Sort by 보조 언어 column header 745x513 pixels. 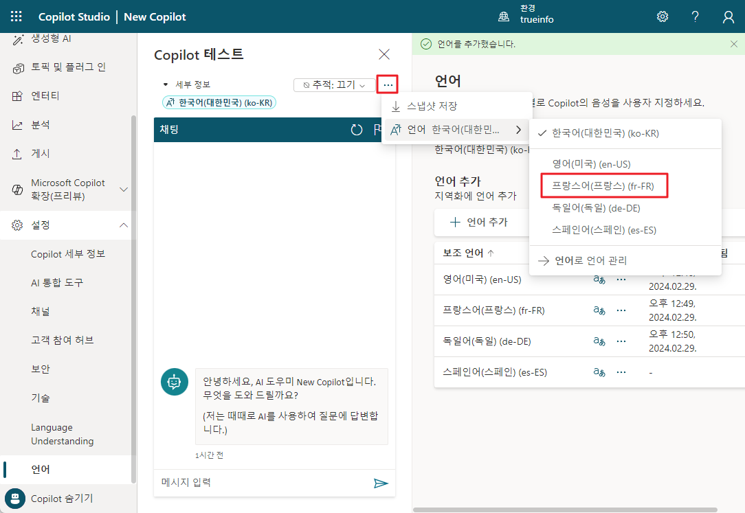click(x=469, y=253)
